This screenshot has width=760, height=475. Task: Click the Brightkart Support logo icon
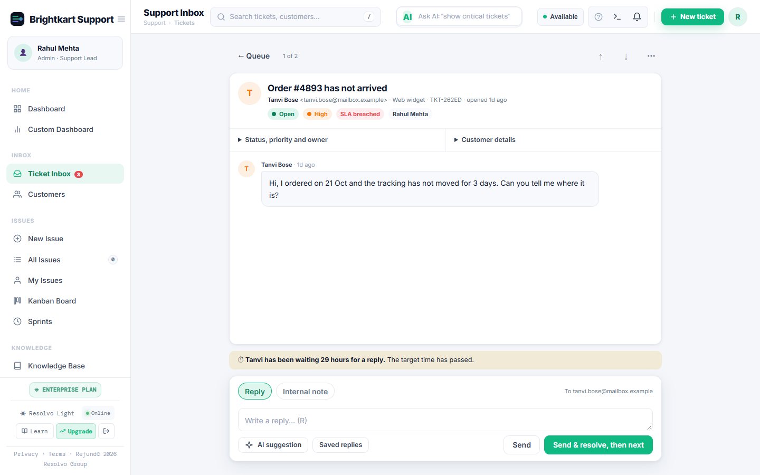coord(17,19)
